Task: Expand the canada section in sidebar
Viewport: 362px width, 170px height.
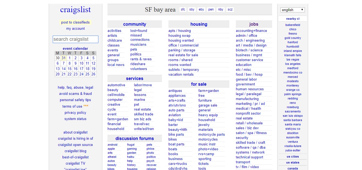Action: coord(293,168)
